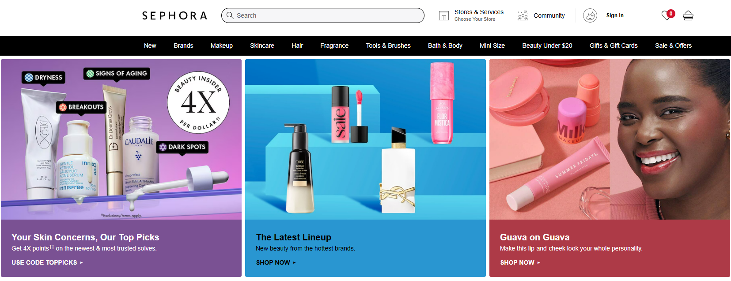731x281 pixels.
Task: Click Guava on Guava heading
Action: pyautogui.click(x=534, y=237)
